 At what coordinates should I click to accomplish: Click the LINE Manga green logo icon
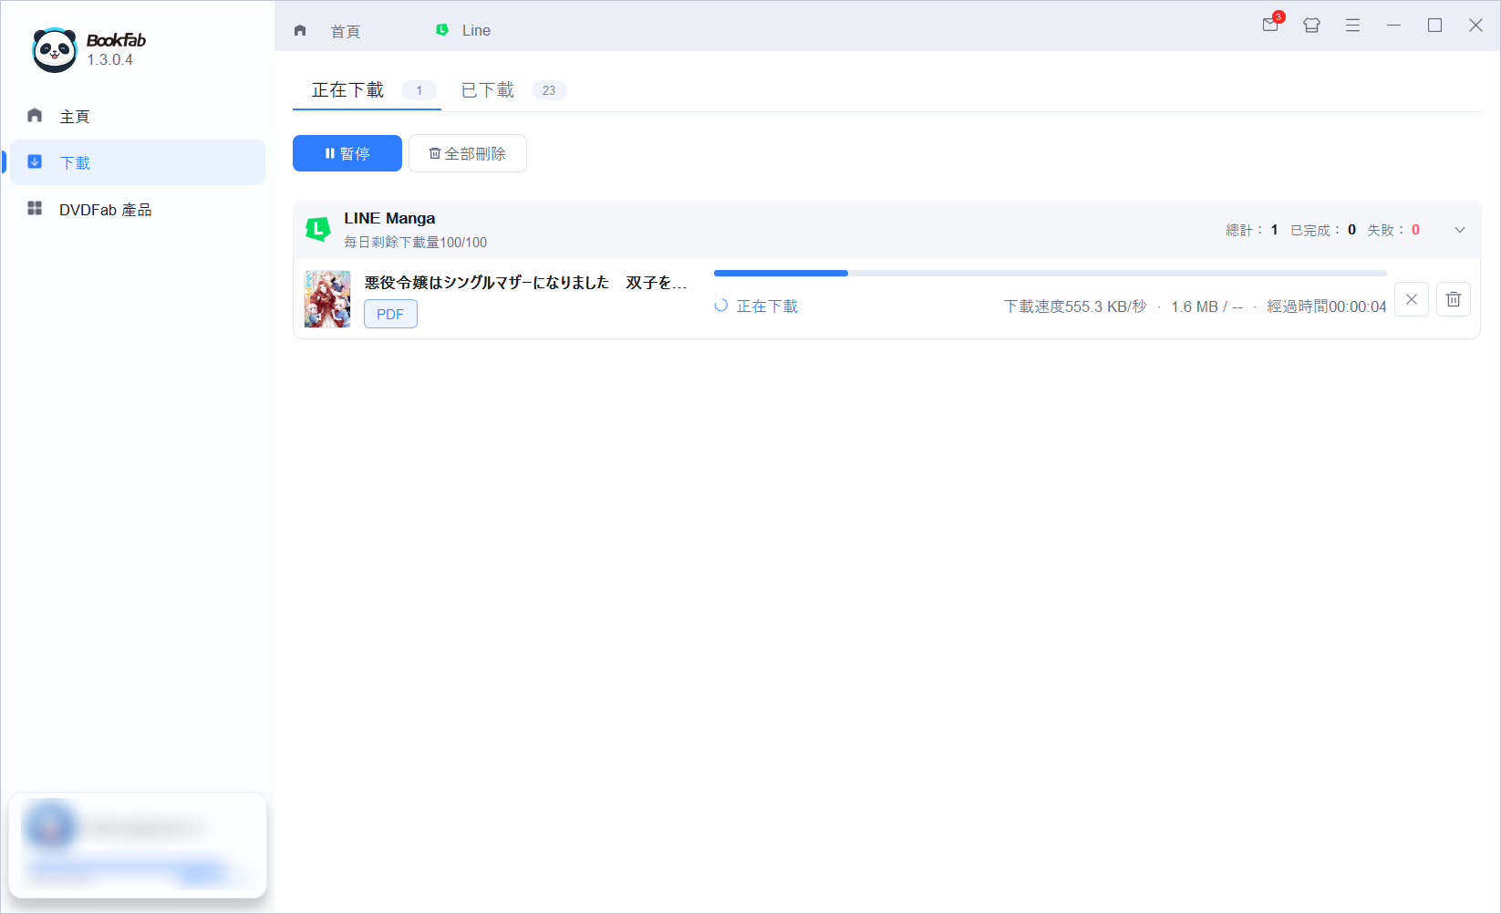(318, 229)
